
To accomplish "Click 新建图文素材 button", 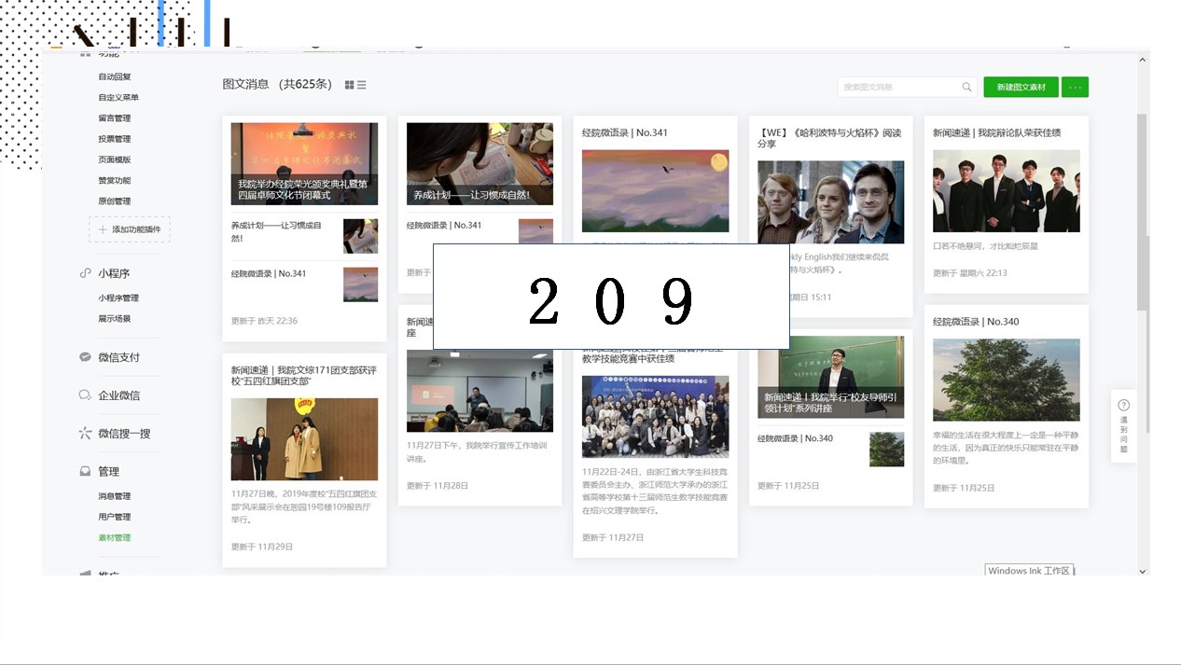I will [x=1021, y=87].
